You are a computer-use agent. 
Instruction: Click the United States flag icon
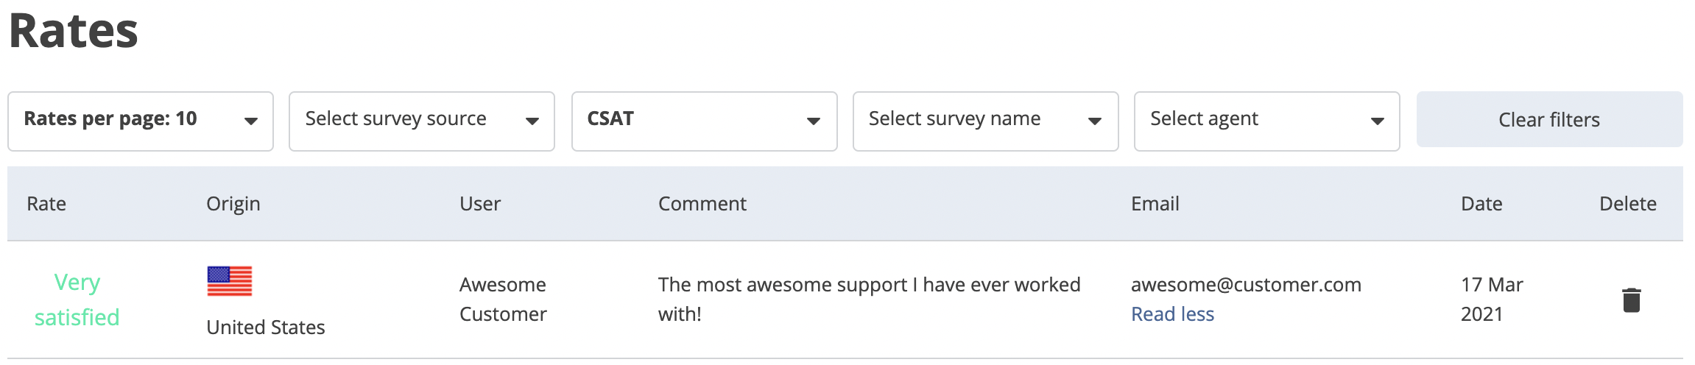click(230, 281)
